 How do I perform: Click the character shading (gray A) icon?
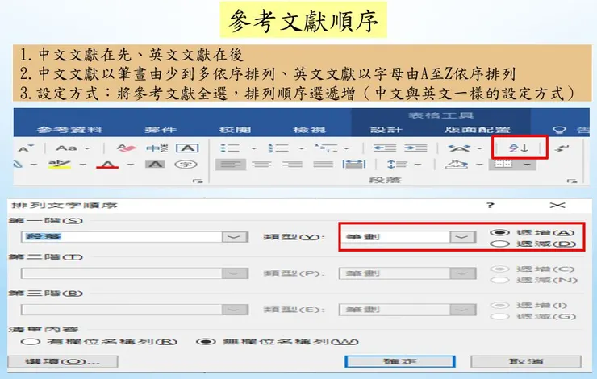click(x=155, y=165)
